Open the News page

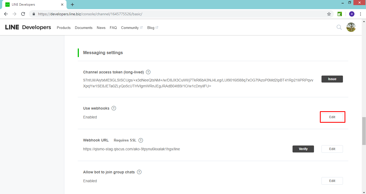[101, 28]
